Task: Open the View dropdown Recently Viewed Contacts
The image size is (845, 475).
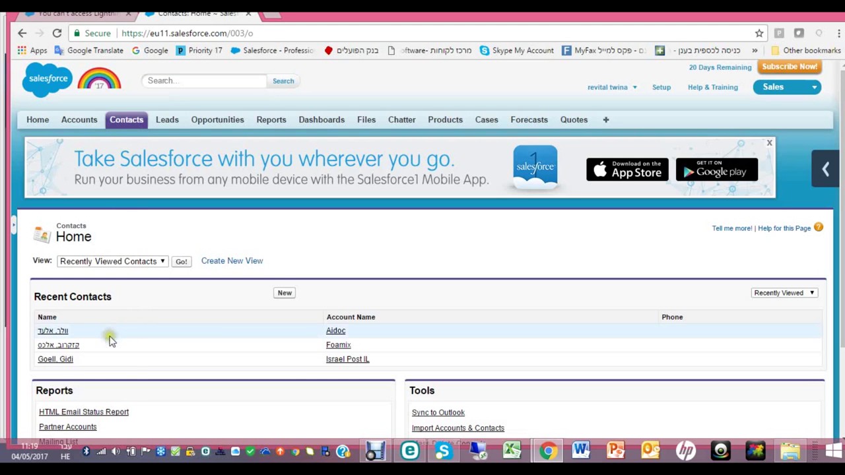Action: pyautogui.click(x=112, y=261)
